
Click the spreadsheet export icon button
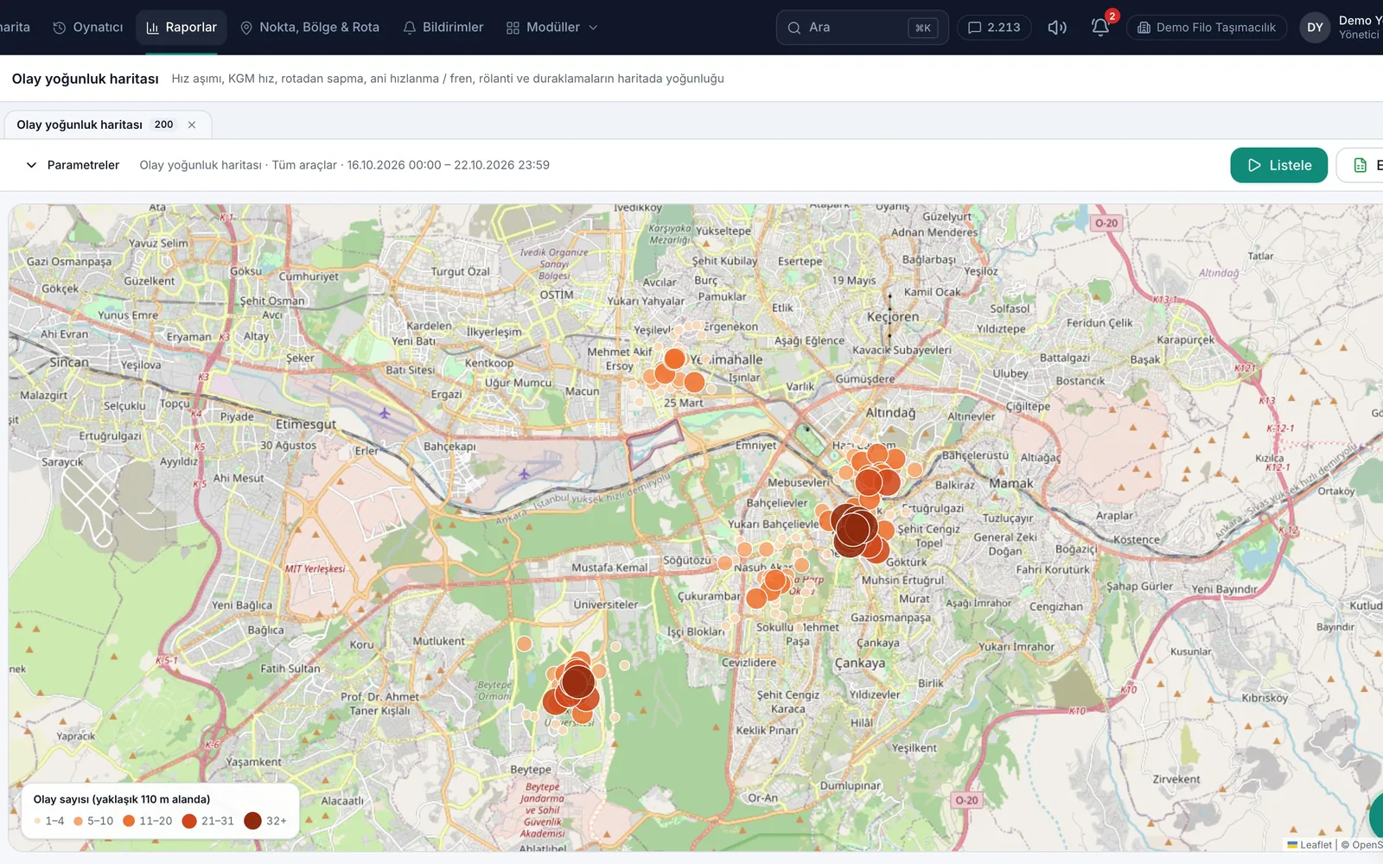(1361, 165)
